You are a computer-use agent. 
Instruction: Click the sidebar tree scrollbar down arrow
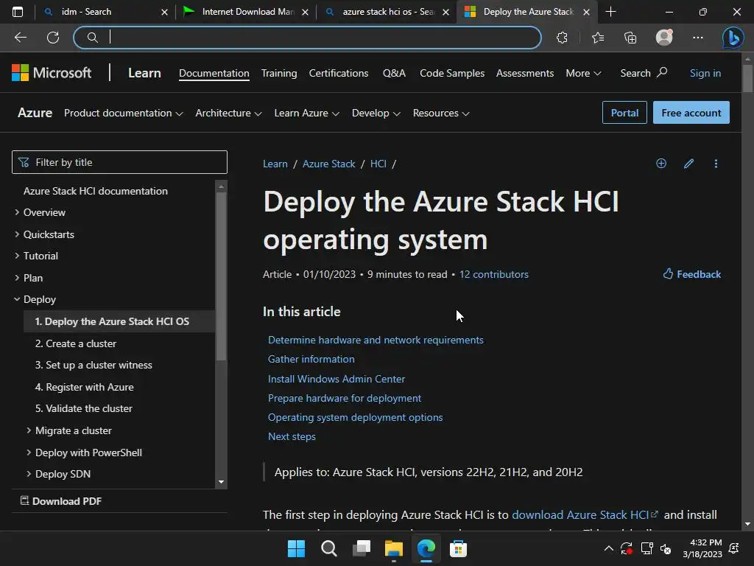tap(221, 482)
